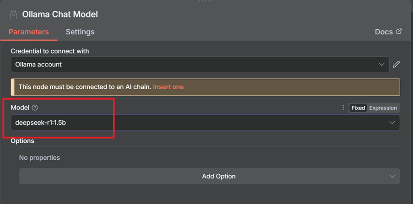Viewport: 413px width, 204px height.
Task: Switch Model field to Fixed mode
Action: pyautogui.click(x=358, y=108)
